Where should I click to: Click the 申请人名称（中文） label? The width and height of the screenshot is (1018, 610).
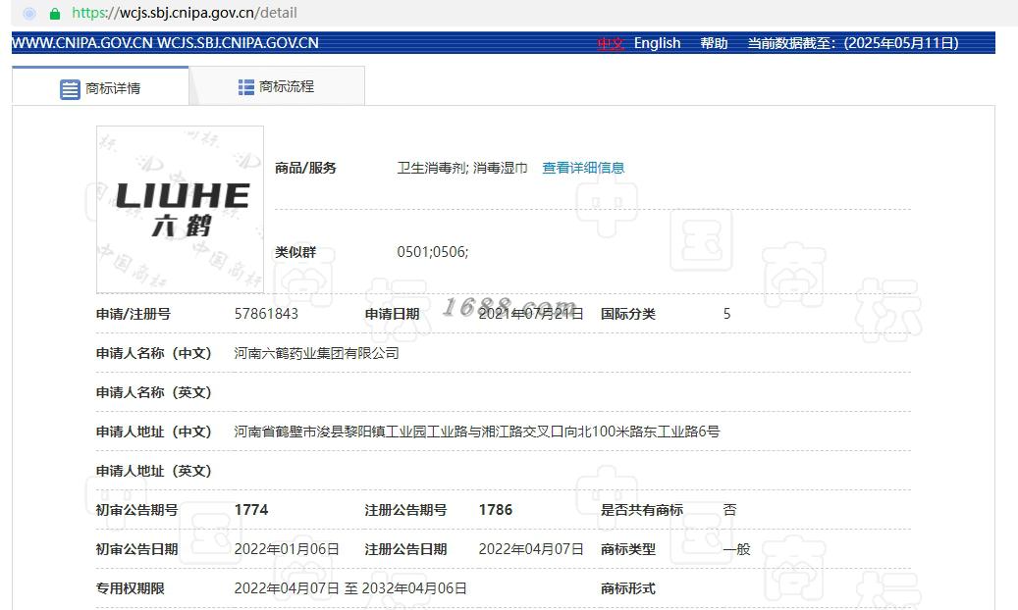[x=154, y=354]
